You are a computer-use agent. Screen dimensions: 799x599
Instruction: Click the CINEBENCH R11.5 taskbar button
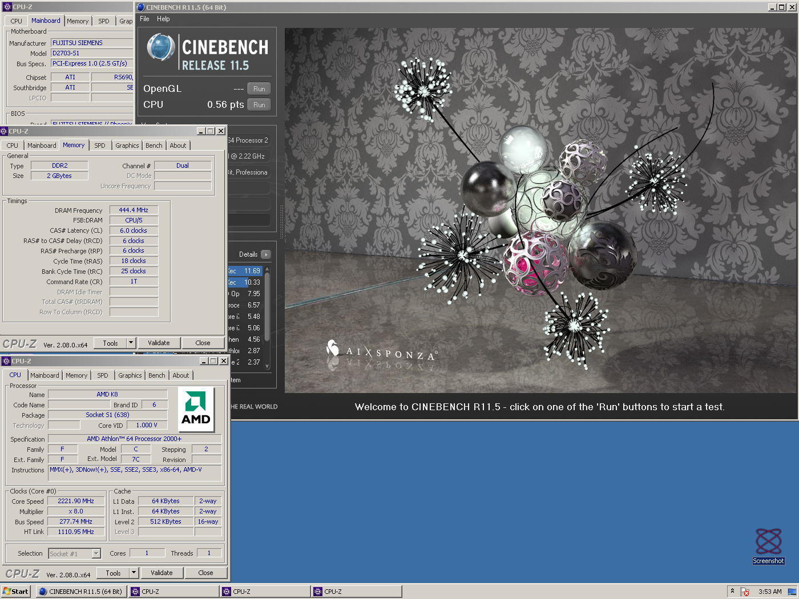click(81, 592)
